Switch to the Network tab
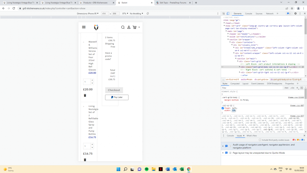The width and height of the screenshot is (307, 173). coord(270,14)
